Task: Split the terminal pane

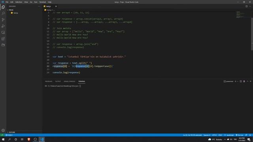Action: click(x=241, y=81)
